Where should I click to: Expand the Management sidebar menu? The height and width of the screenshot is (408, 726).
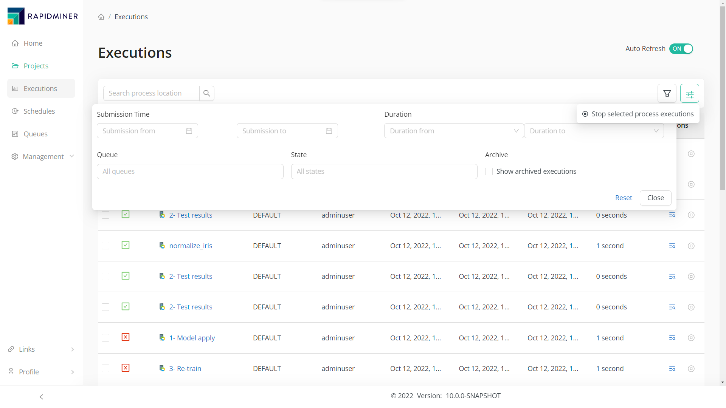pos(43,156)
